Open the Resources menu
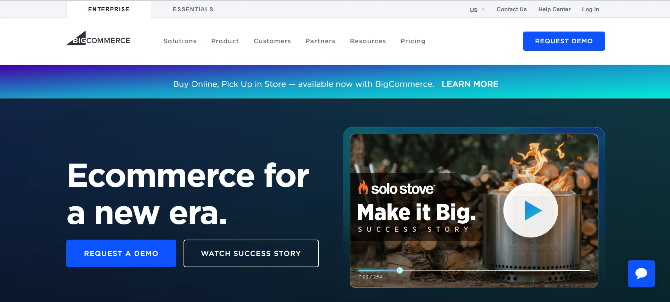This screenshot has height=302, width=670. (368, 41)
